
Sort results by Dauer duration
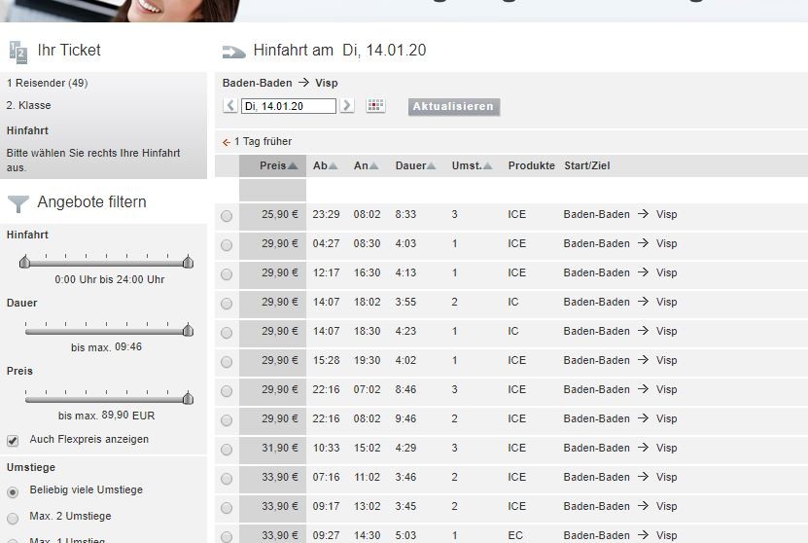[x=415, y=166]
